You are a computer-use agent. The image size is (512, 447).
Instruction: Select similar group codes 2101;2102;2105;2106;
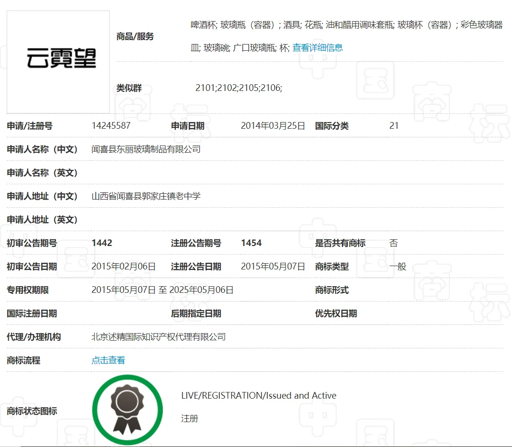click(x=239, y=88)
